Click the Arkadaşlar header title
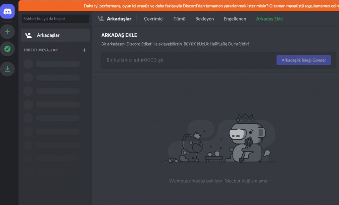Screen dimensions: 339x205 (119, 19)
